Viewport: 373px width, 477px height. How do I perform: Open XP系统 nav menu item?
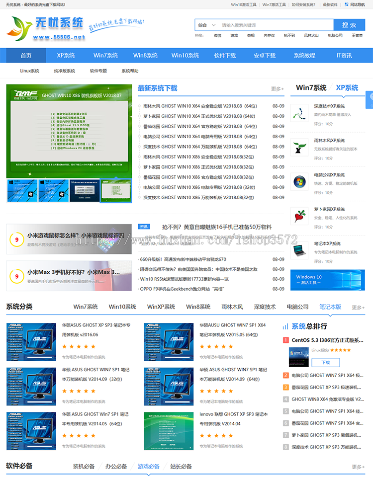[66, 55]
